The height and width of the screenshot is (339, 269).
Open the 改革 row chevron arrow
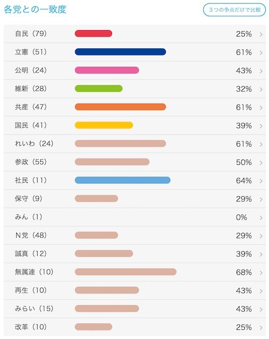tap(261, 328)
